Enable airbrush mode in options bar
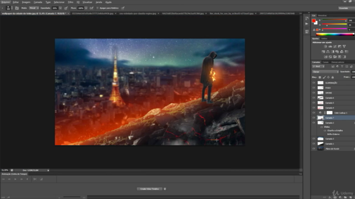 [x=92, y=8]
